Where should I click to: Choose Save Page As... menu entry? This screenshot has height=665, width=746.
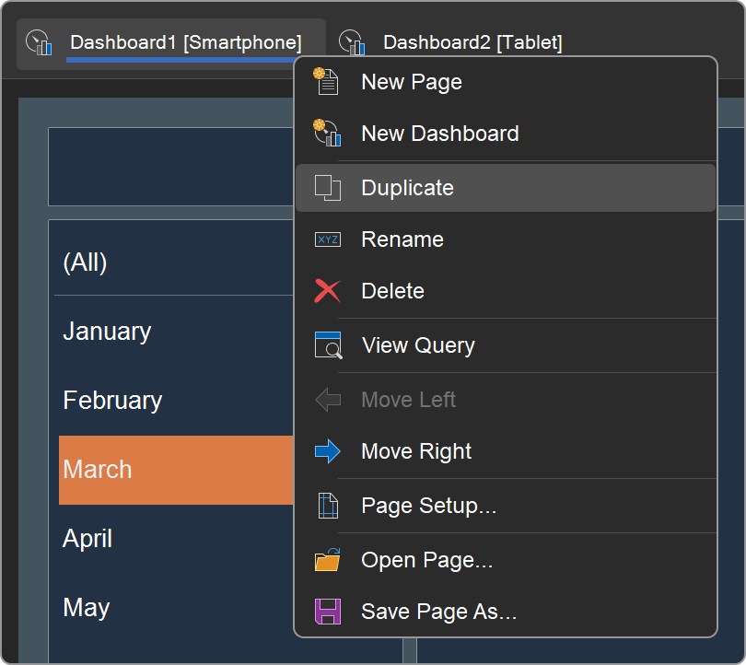(438, 612)
